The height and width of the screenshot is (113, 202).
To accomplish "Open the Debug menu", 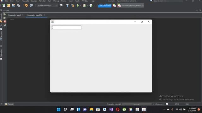I will tap(56, 1).
